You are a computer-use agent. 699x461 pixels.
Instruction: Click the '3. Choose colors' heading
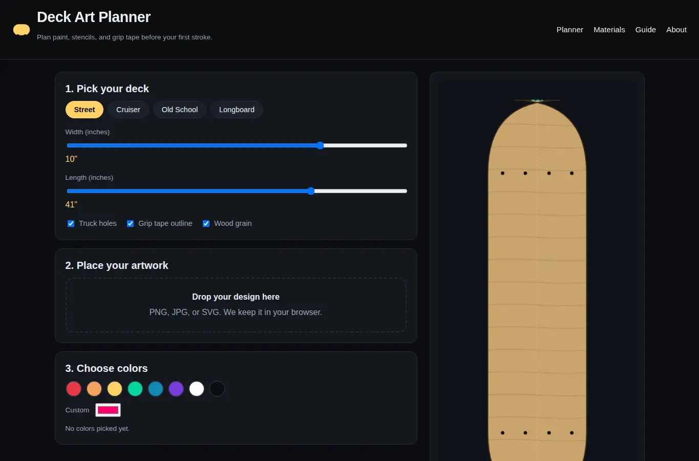[107, 368]
